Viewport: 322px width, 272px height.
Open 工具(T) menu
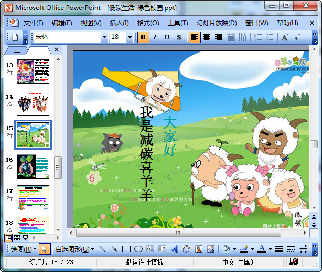pyautogui.click(x=178, y=23)
